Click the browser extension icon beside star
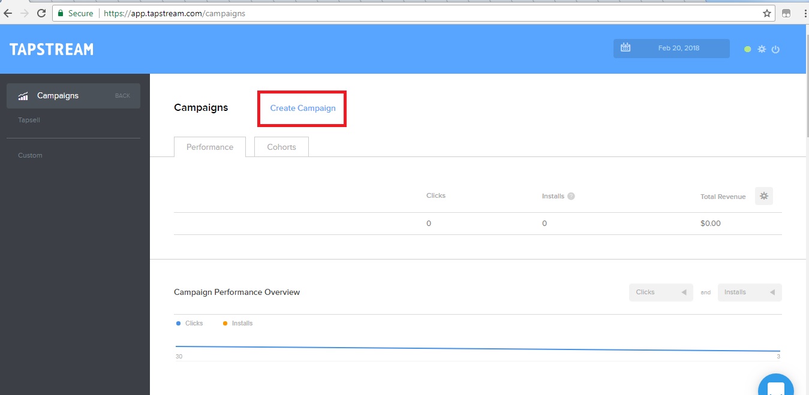The image size is (809, 395). click(x=786, y=13)
